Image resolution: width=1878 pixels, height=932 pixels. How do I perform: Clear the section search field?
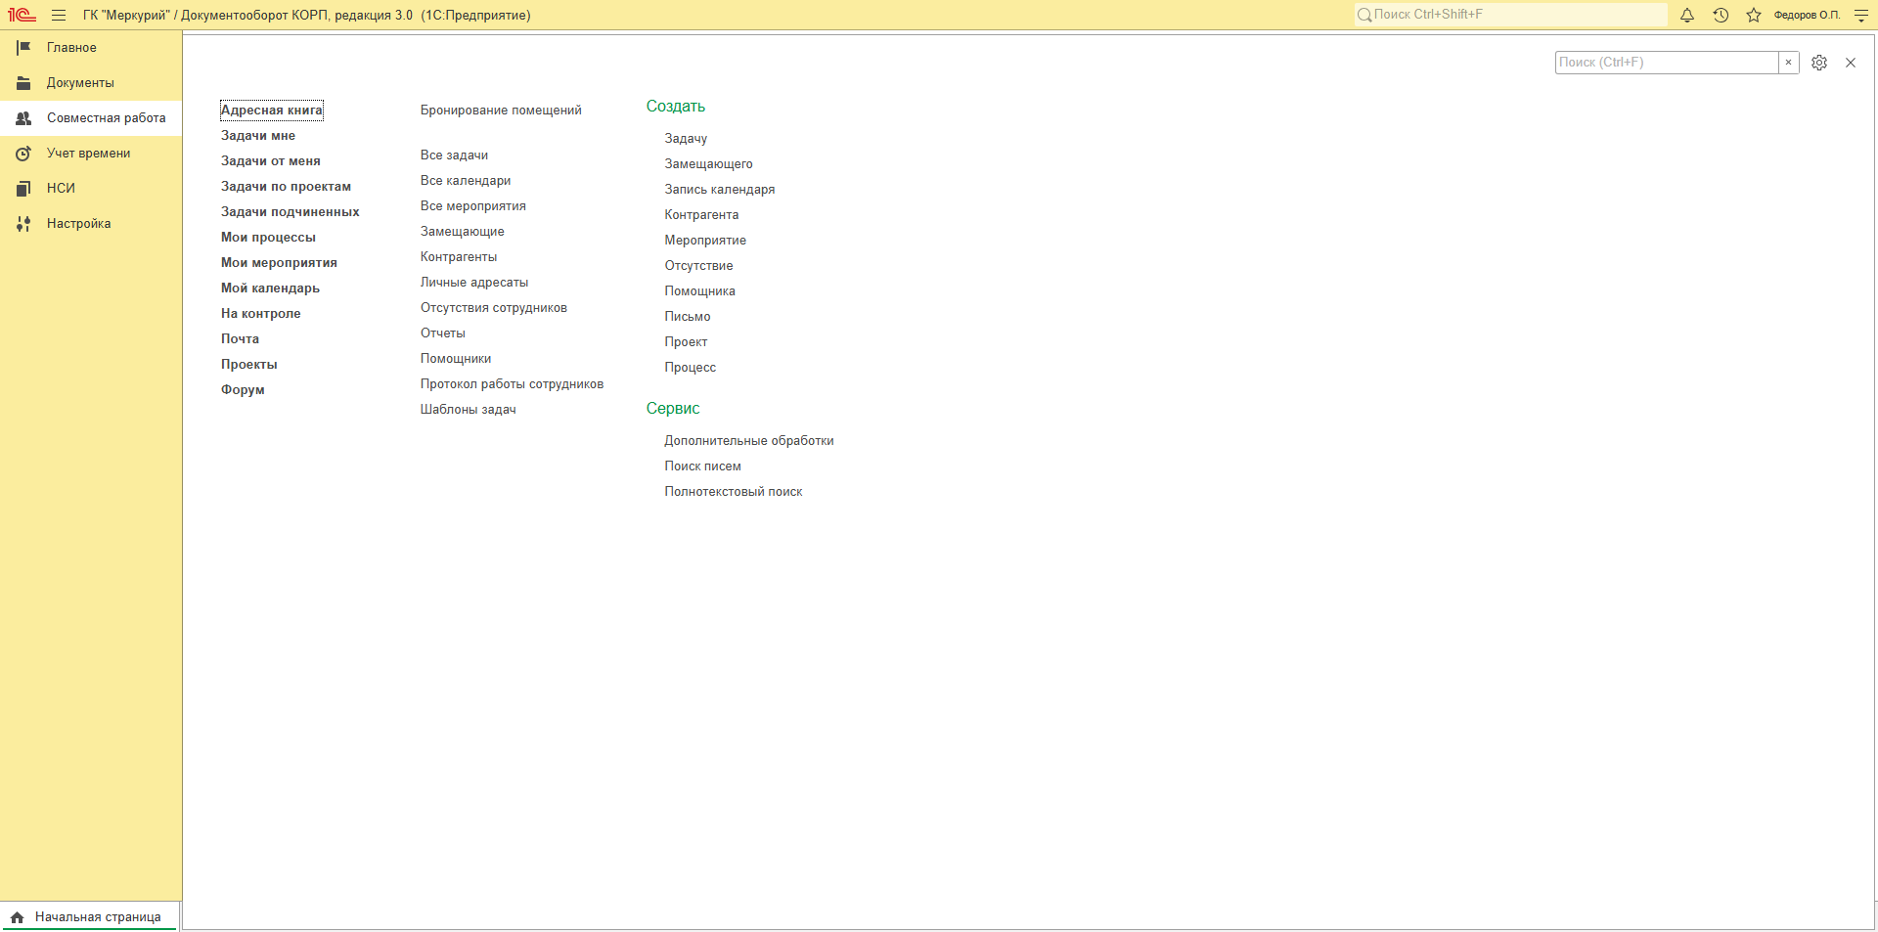click(1789, 63)
